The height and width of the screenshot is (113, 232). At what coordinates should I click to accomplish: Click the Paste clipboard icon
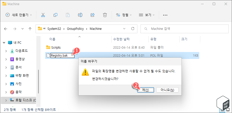[68, 15]
